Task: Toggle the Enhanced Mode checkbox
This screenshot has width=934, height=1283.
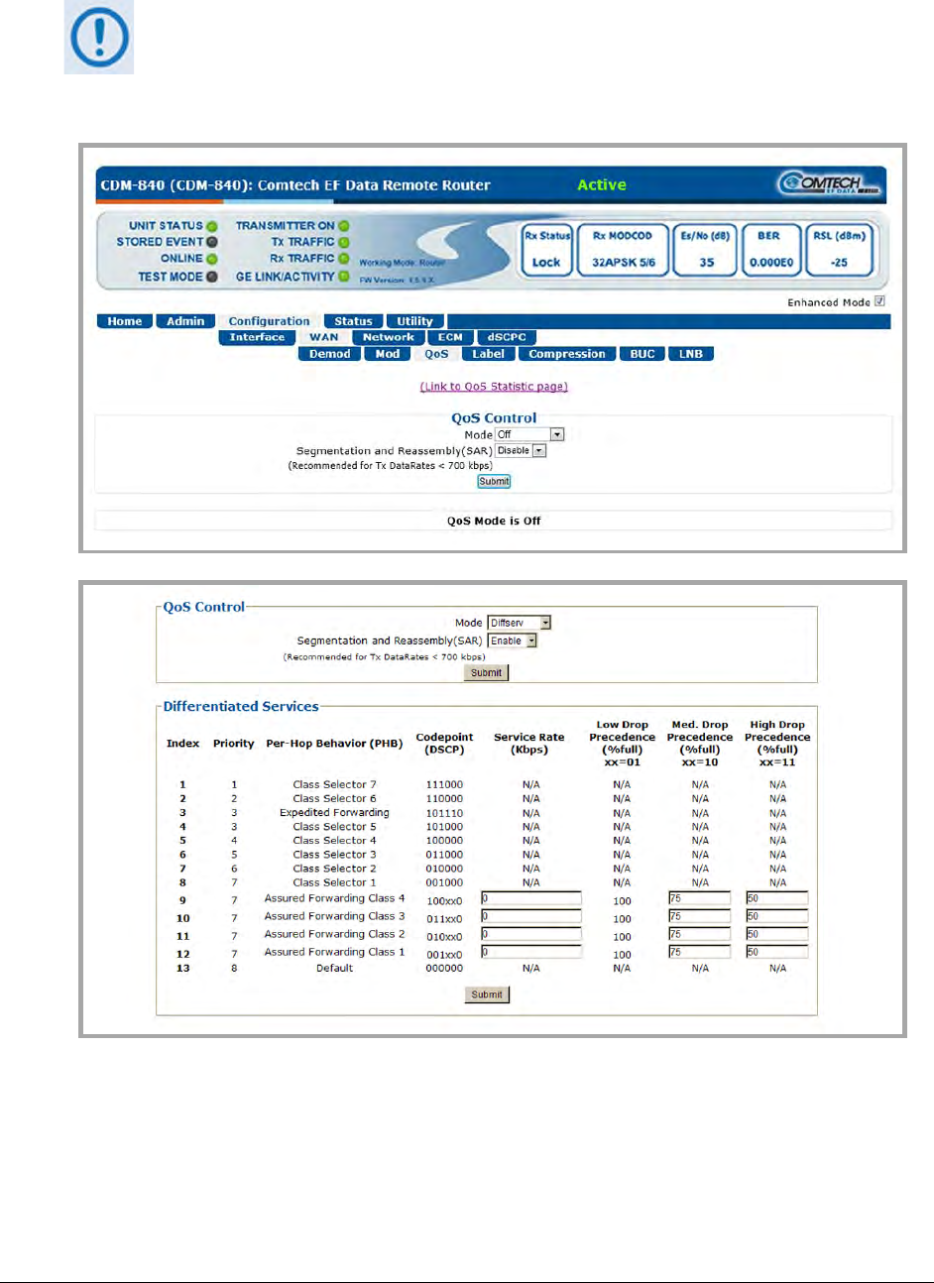Action: click(x=879, y=301)
